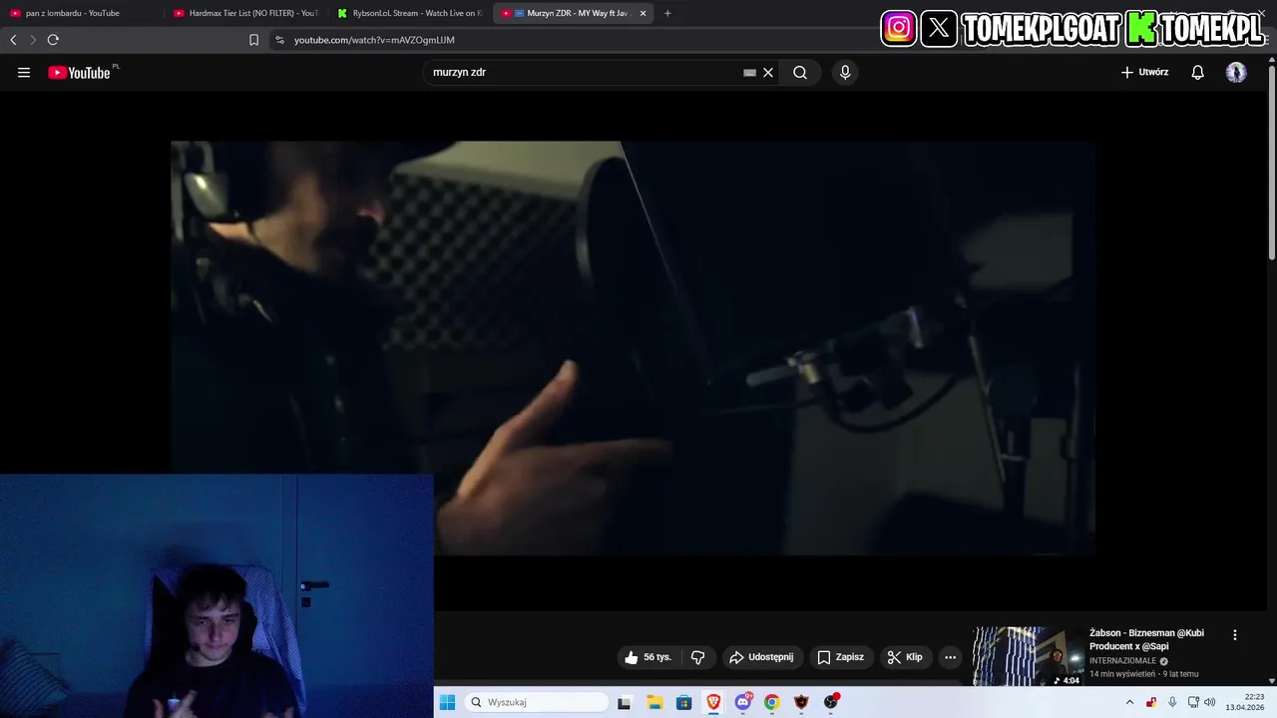This screenshot has width=1277, height=718.
Task: Bookmark this page via bookmark icon
Action: click(x=253, y=40)
